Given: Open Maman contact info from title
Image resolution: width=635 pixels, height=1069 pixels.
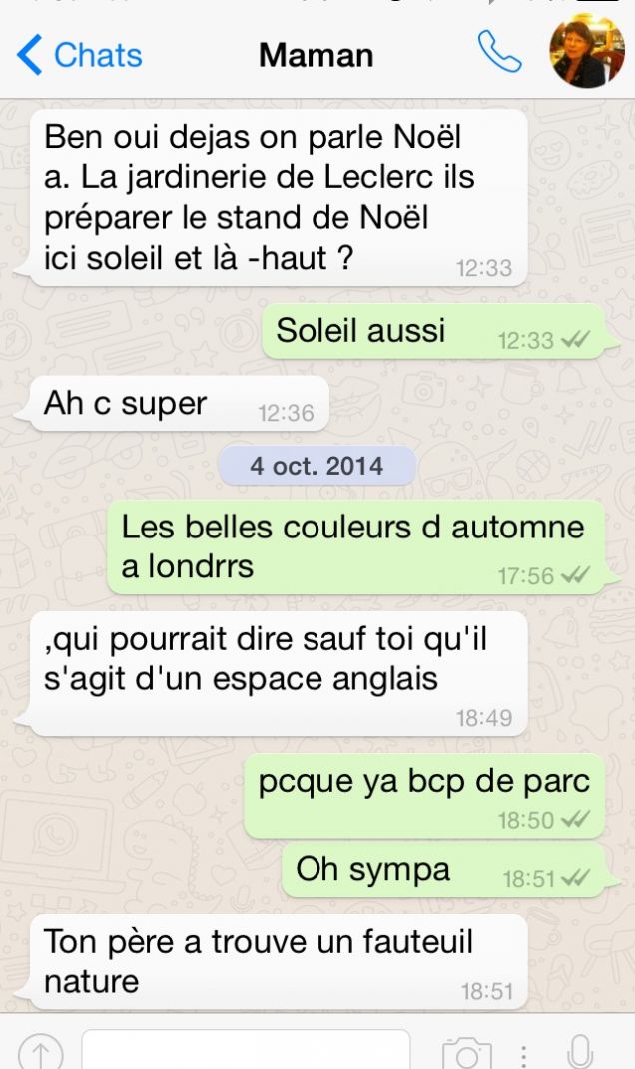Looking at the screenshot, I should 317,55.
